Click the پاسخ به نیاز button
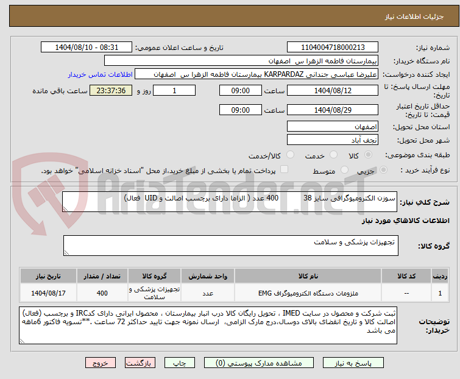This screenshot has width=460, height=379. click(x=353, y=363)
